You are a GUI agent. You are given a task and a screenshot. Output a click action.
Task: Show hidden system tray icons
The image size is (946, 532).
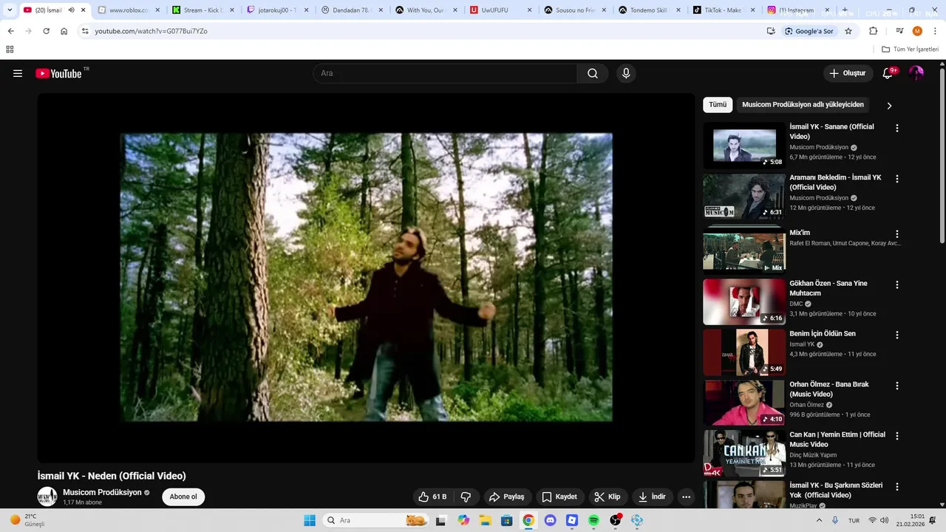[x=819, y=520]
